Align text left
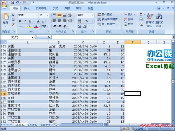The height and width of the screenshot is (131, 175). pos(54,21)
